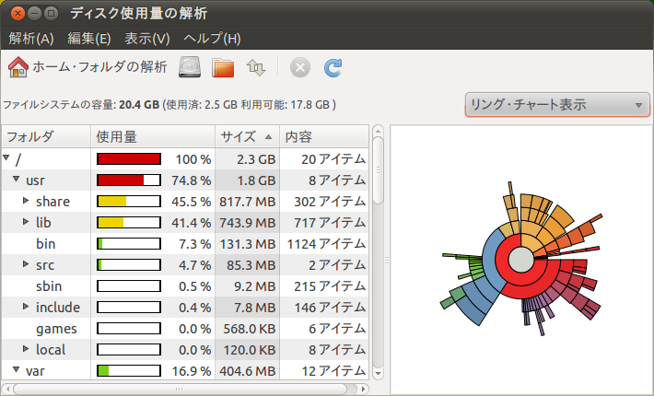654x396 pixels.
Task: Sort by フォルダ column header
Action: click(46, 136)
